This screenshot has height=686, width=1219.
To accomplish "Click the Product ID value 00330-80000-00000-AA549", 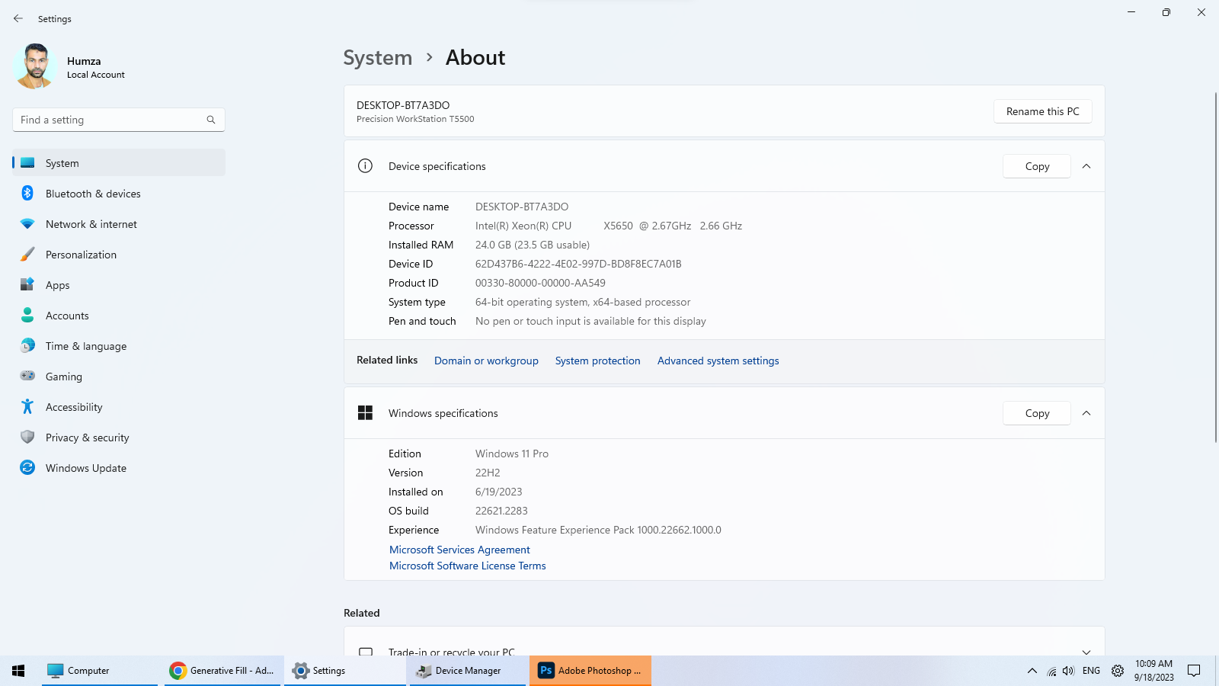I will [540, 283].
